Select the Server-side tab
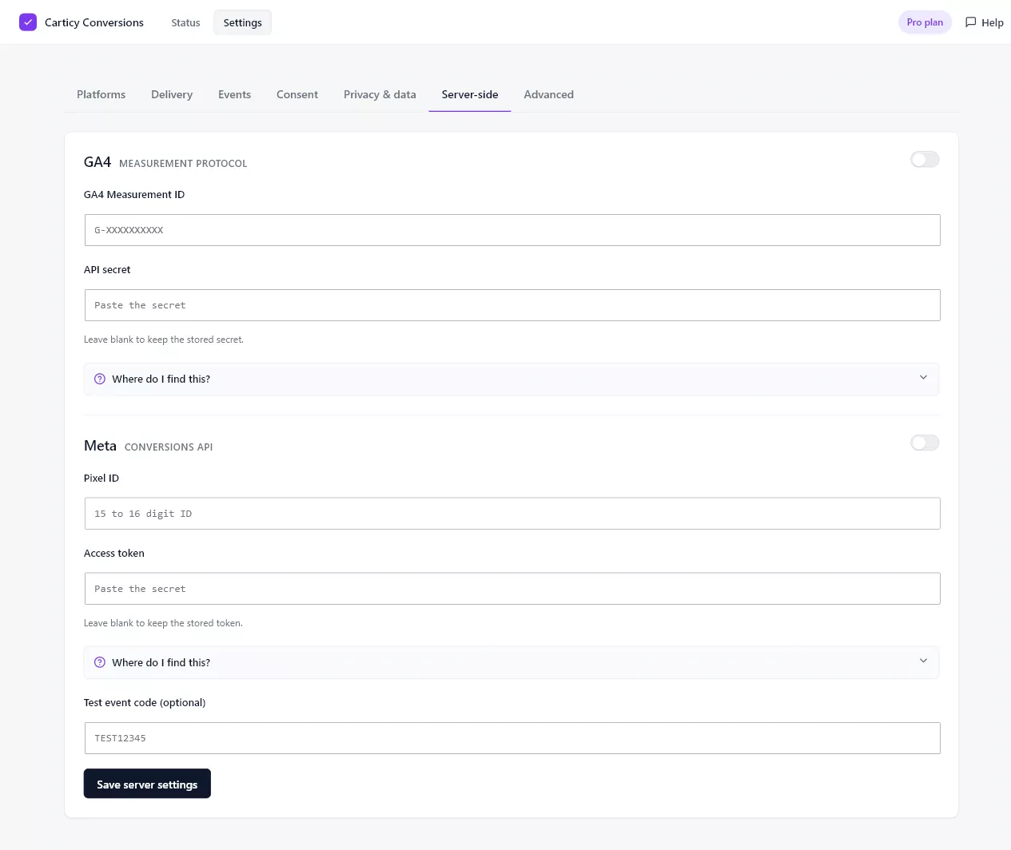The image size is (1011, 850). point(470,94)
